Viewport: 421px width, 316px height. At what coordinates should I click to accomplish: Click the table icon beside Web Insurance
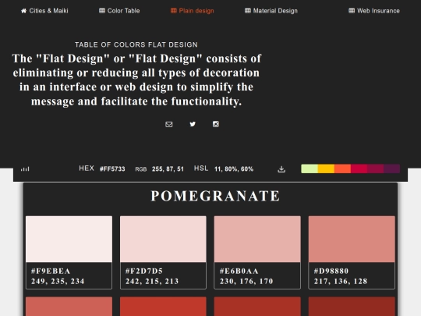(352, 11)
